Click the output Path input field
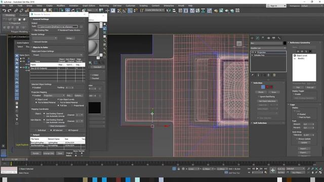The height and width of the screenshot is (182, 324). click(58, 26)
